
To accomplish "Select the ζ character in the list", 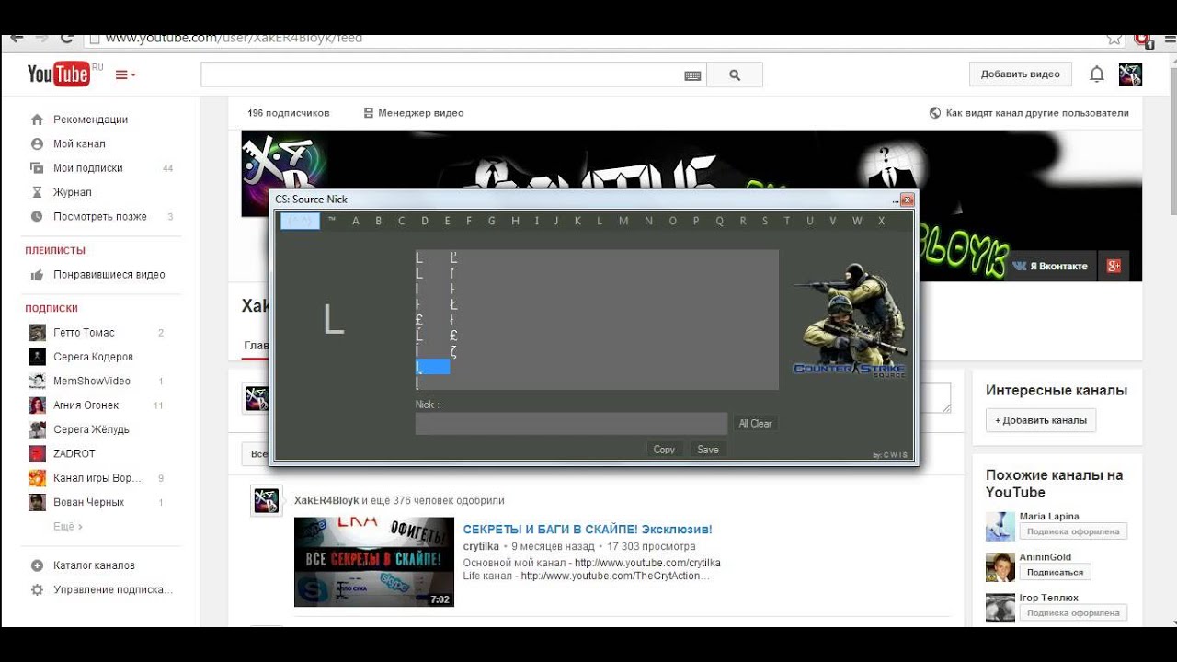I will pyautogui.click(x=454, y=351).
